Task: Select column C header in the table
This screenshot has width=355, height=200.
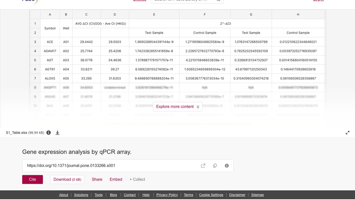Action: (87, 14)
